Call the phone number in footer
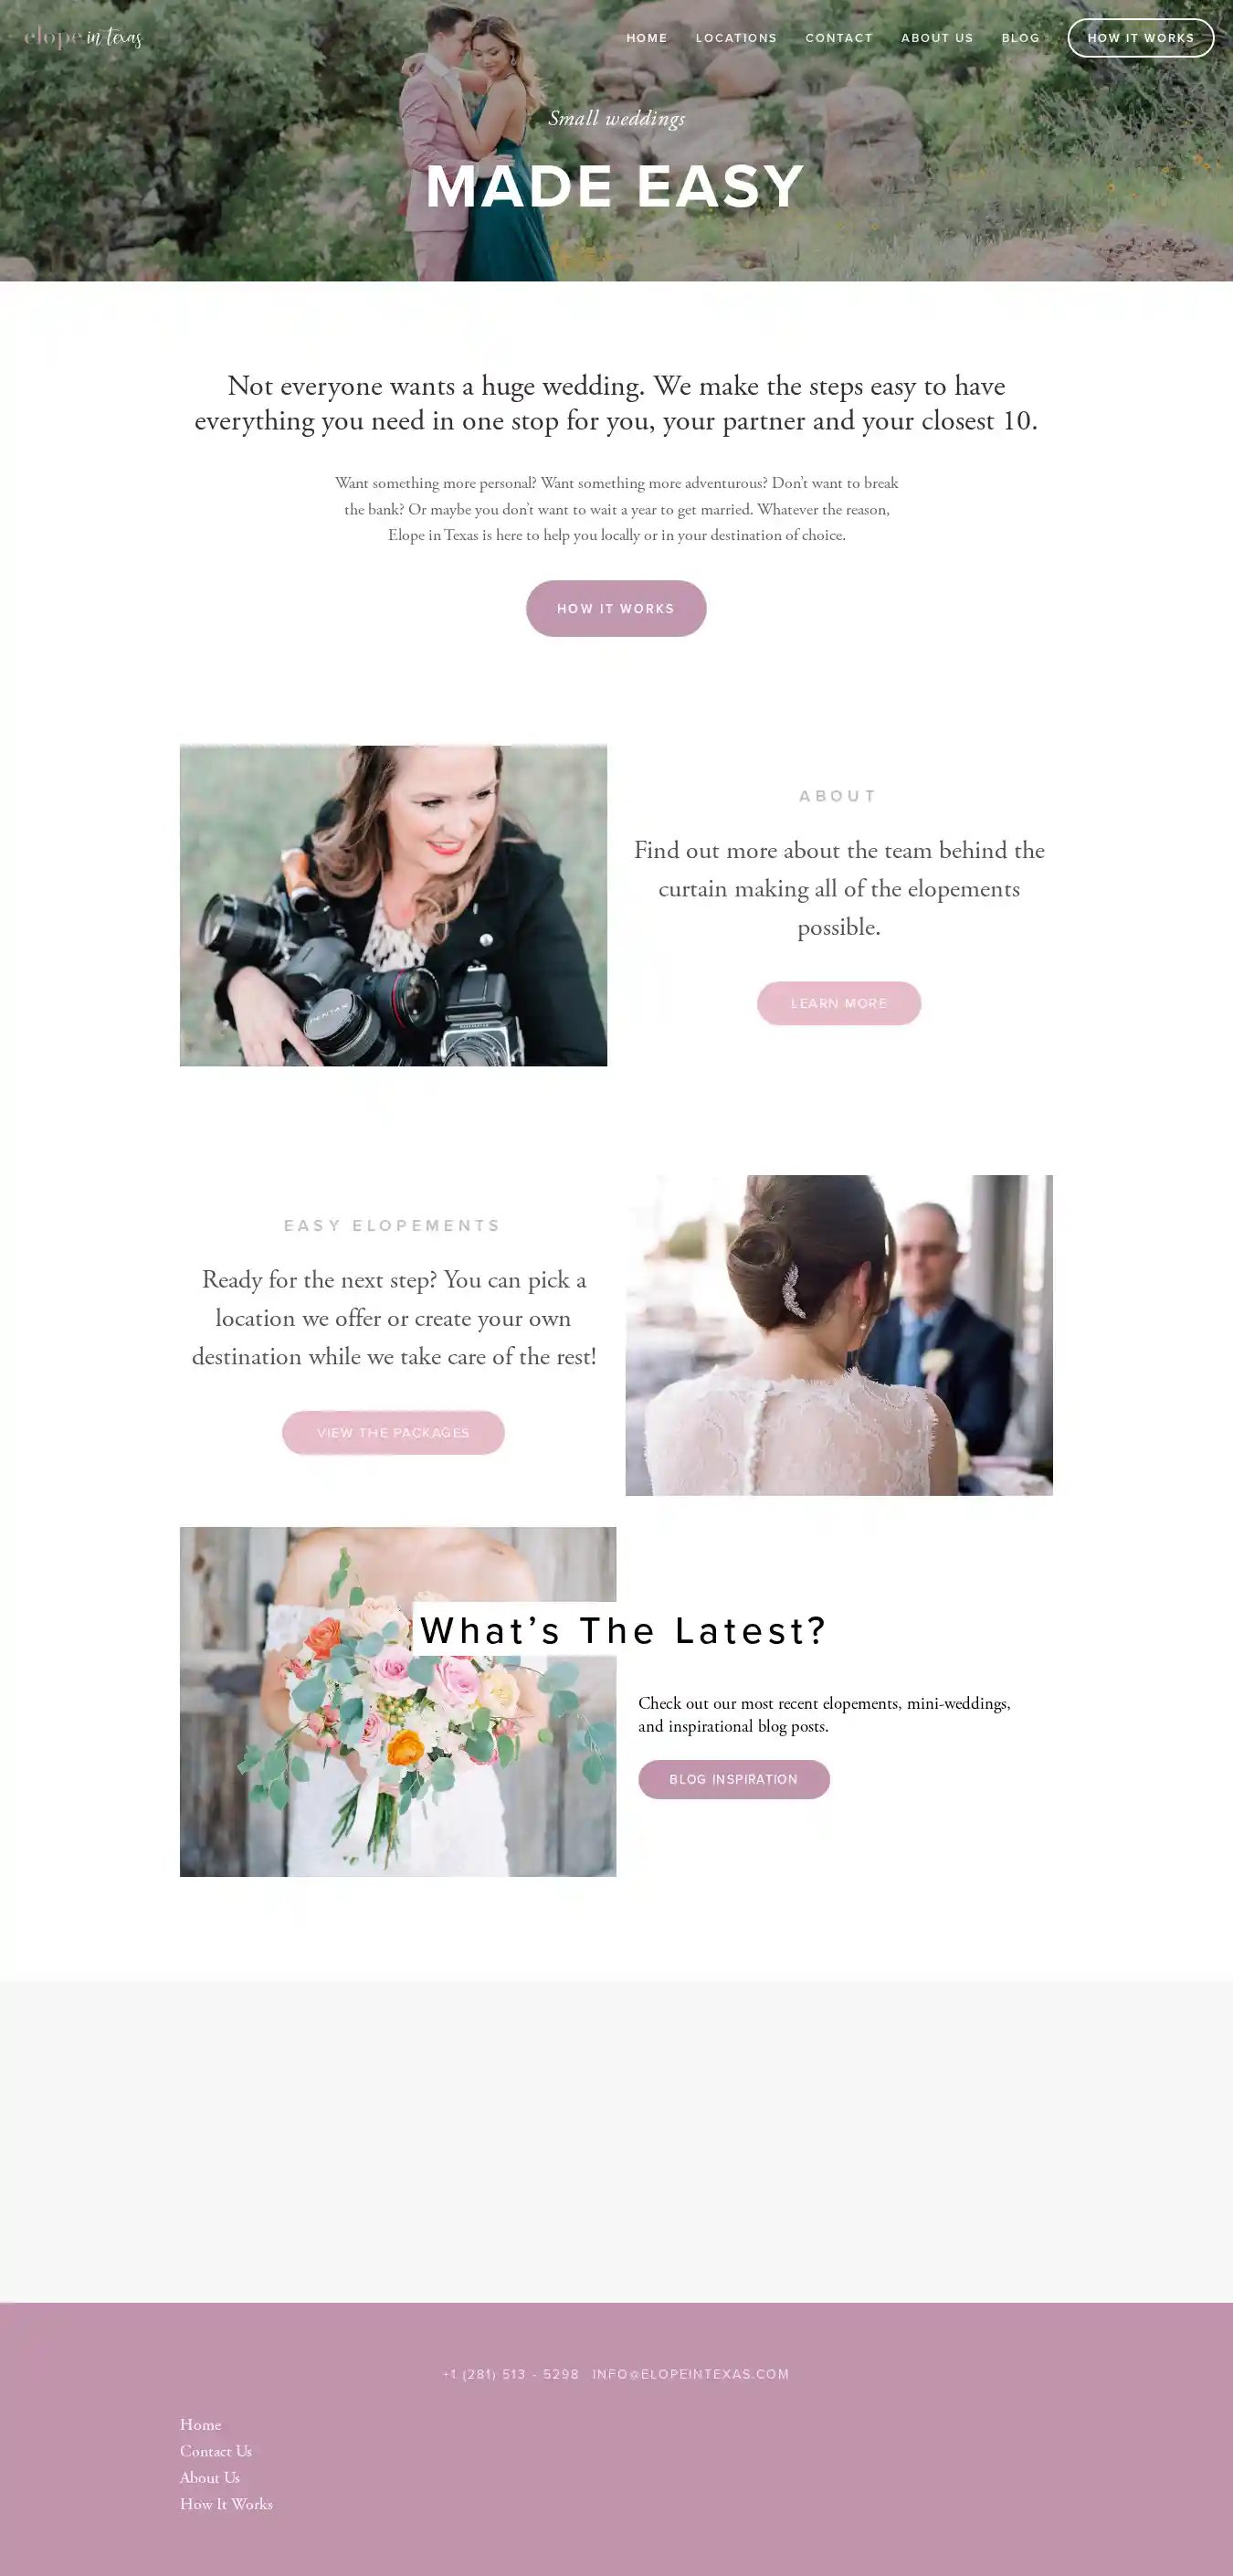Image resolution: width=1233 pixels, height=2576 pixels. [x=511, y=2374]
